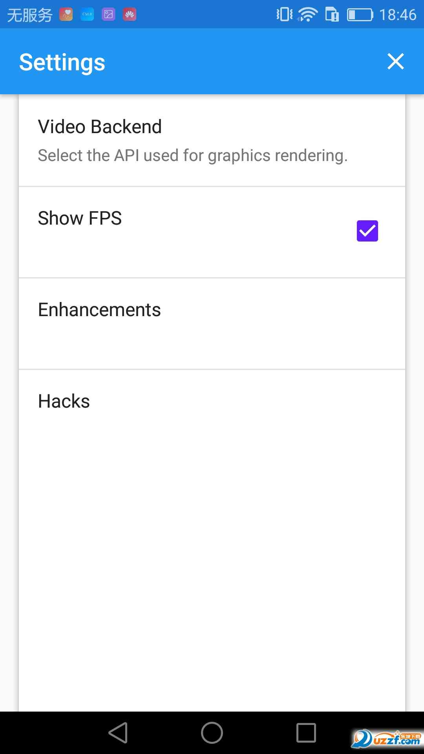Tap the Wi-Fi status icon

click(307, 15)
